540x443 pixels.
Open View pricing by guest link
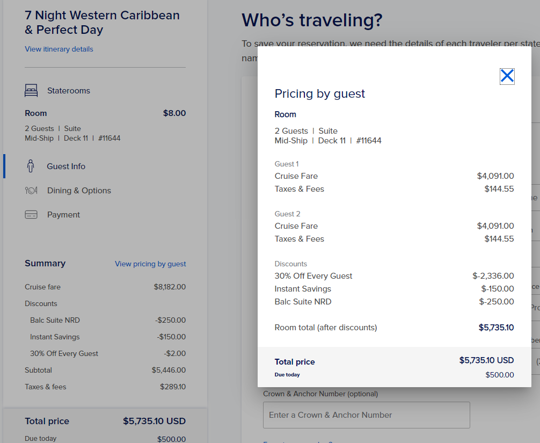150,264
